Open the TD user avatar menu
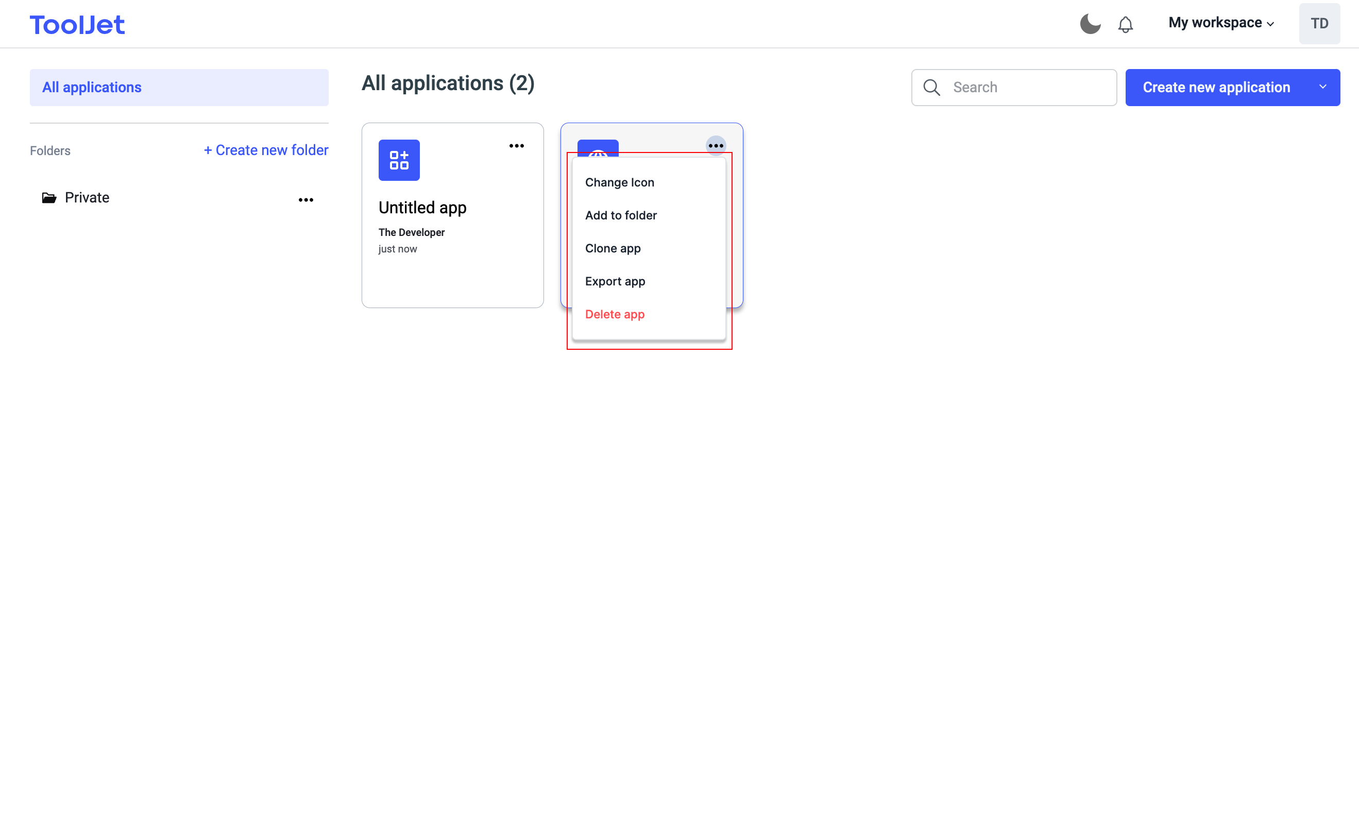The height and width of the screenshot is (815, 1359). pyautogui.click(x=1319, y=24)
